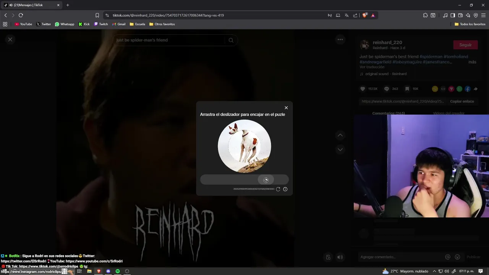Click the share page icon in address bar
The height and width of the screenshot is (275, 489).
tap(355, 15)
